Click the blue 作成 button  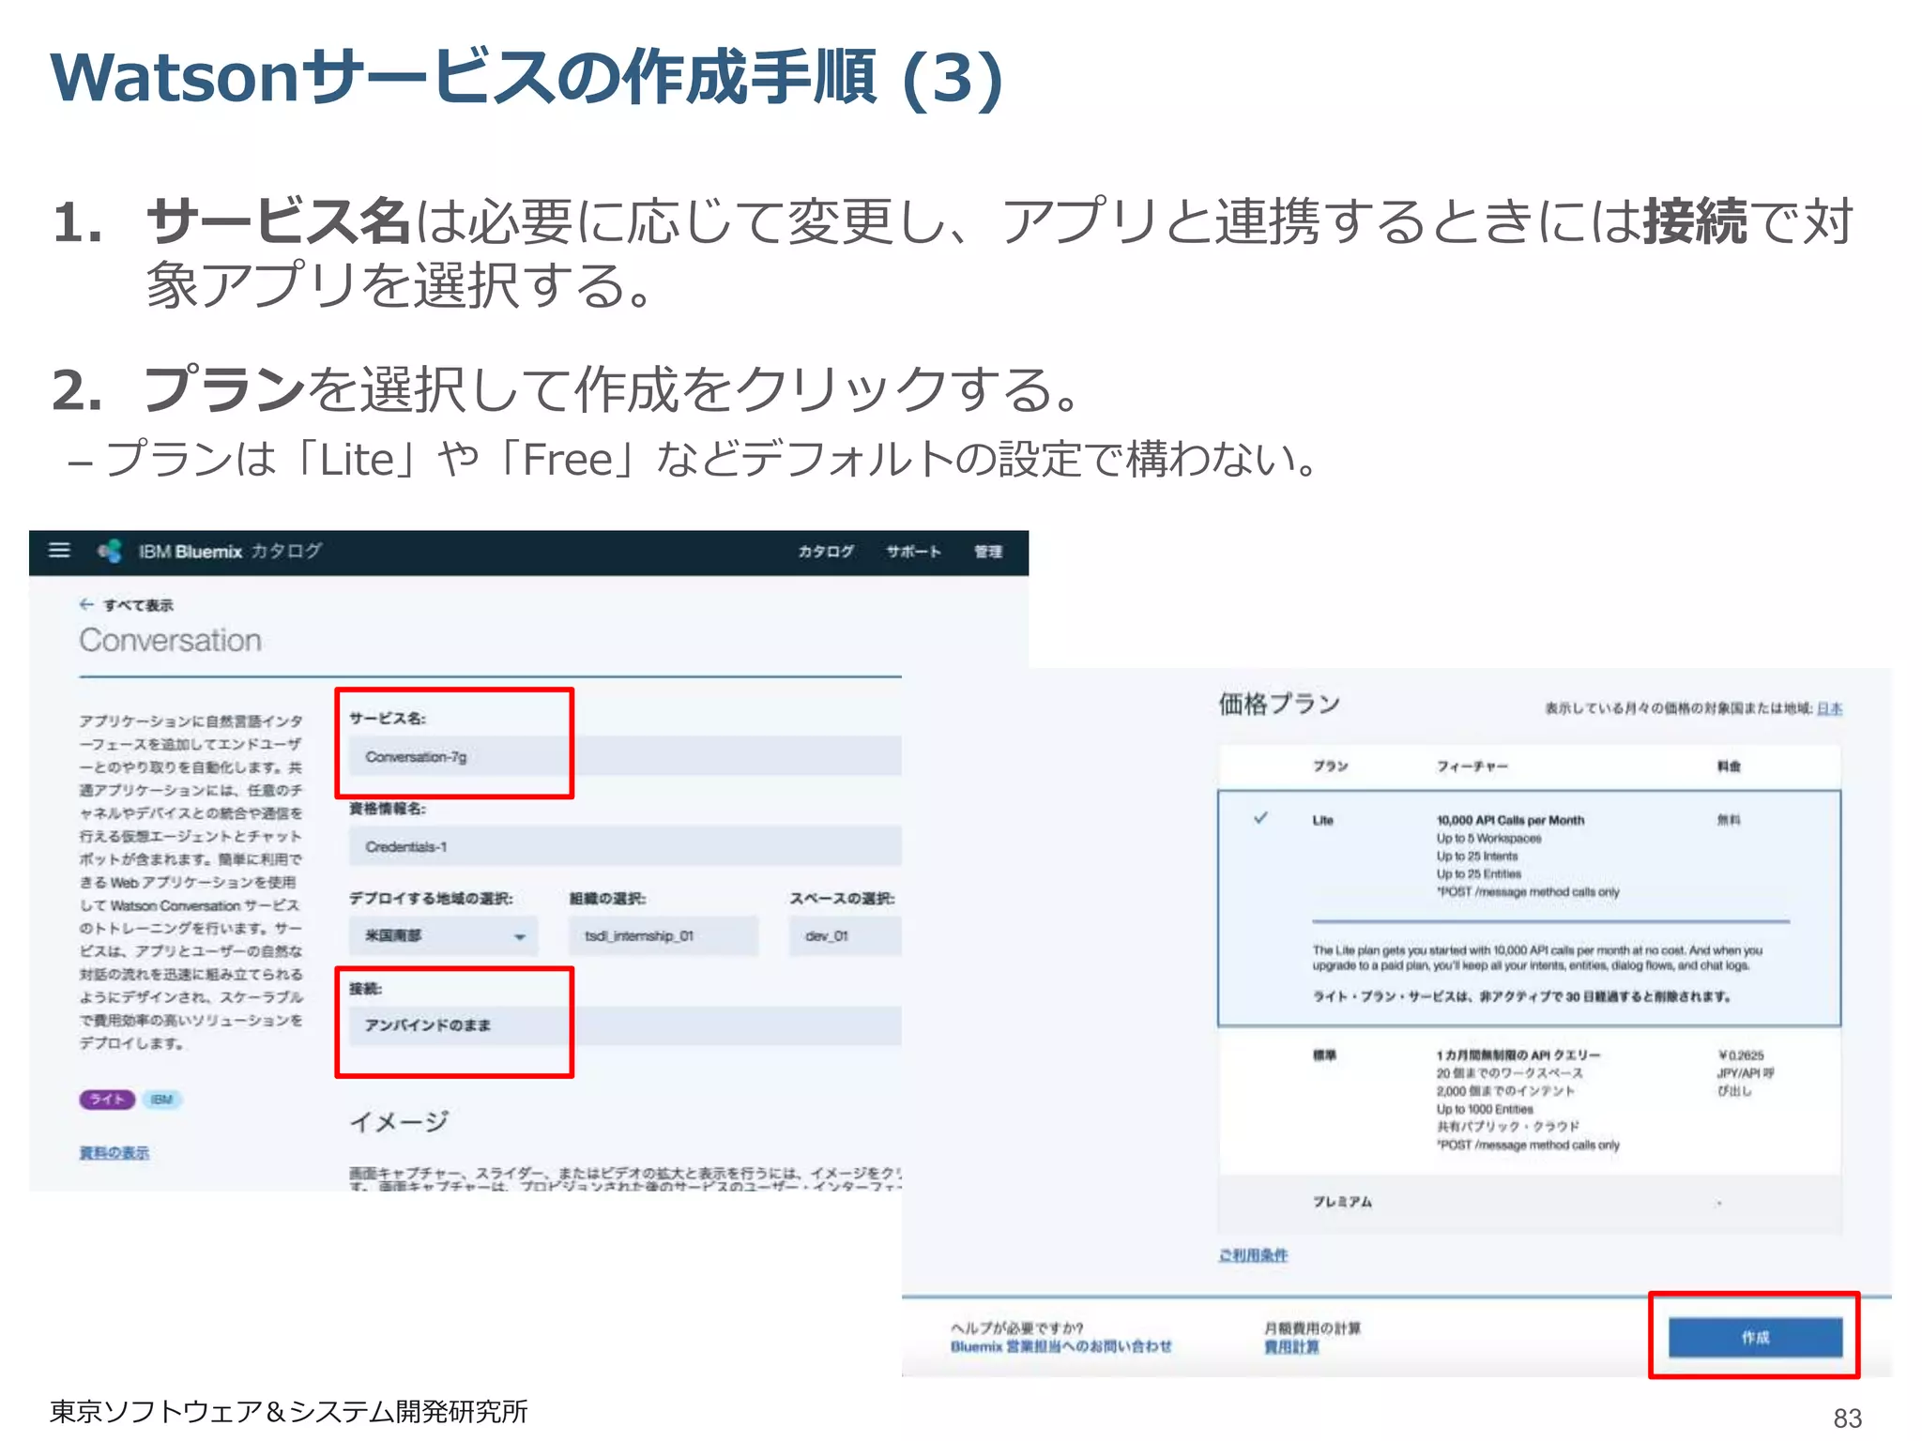(x=1755, y=1337)
